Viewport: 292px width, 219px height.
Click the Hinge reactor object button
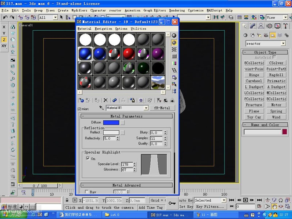254,75
